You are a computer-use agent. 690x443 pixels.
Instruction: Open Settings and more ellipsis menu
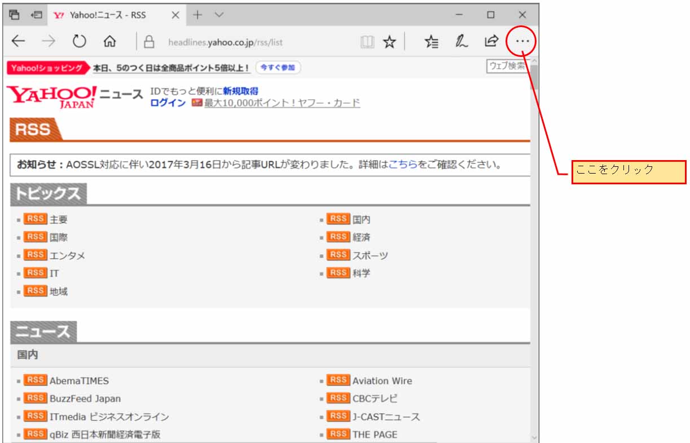point(522,41)
